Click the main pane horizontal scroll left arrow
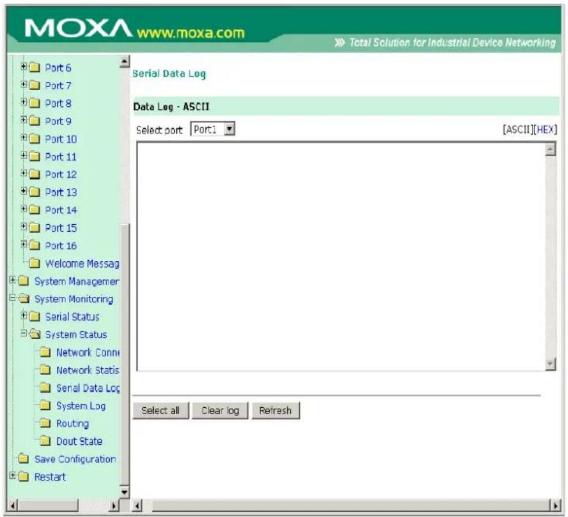Screen dimensions: 568x517 (x=138, y=505)
